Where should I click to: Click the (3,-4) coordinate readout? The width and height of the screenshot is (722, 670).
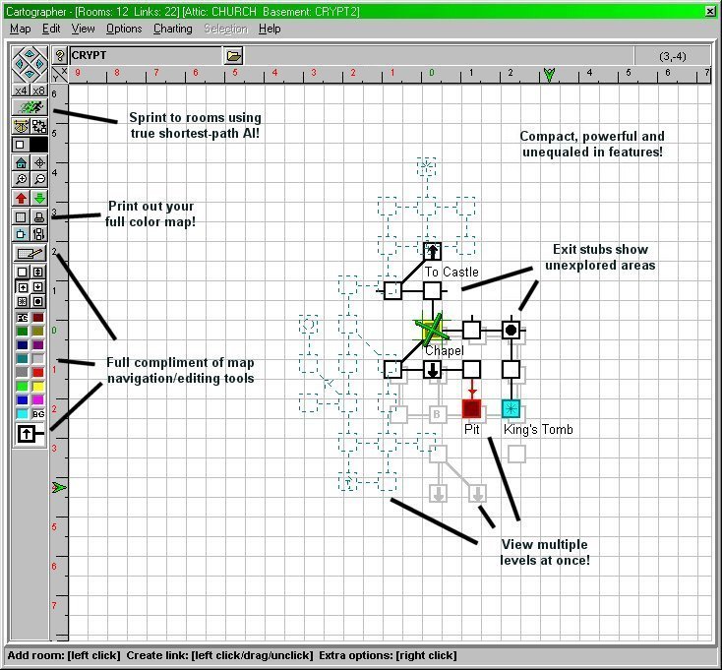point(672,56)
